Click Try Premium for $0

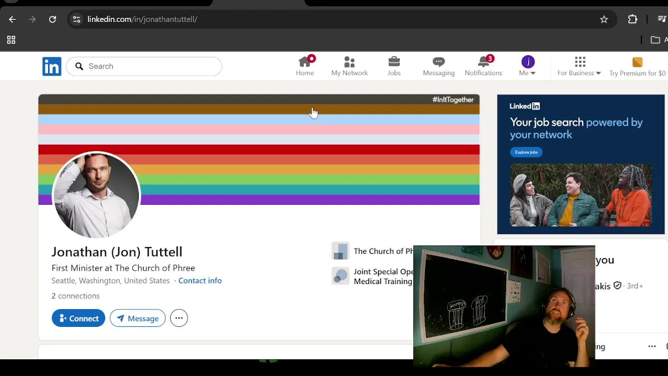click(637, 66)
